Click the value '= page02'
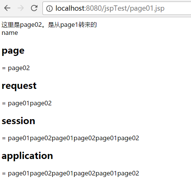The width and height of the screenshot is (191, 190). (16, 68)
